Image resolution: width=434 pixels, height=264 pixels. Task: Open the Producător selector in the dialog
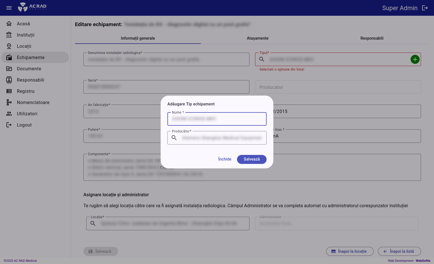point(174,138)
